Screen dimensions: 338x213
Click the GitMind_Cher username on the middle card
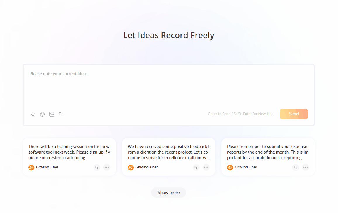point(146,167)
